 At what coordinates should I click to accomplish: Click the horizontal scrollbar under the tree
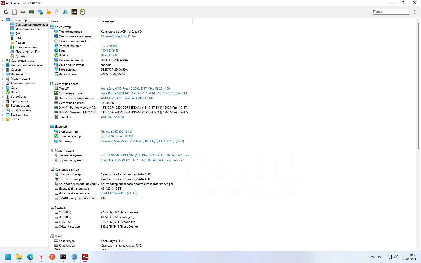pos(23,249)
